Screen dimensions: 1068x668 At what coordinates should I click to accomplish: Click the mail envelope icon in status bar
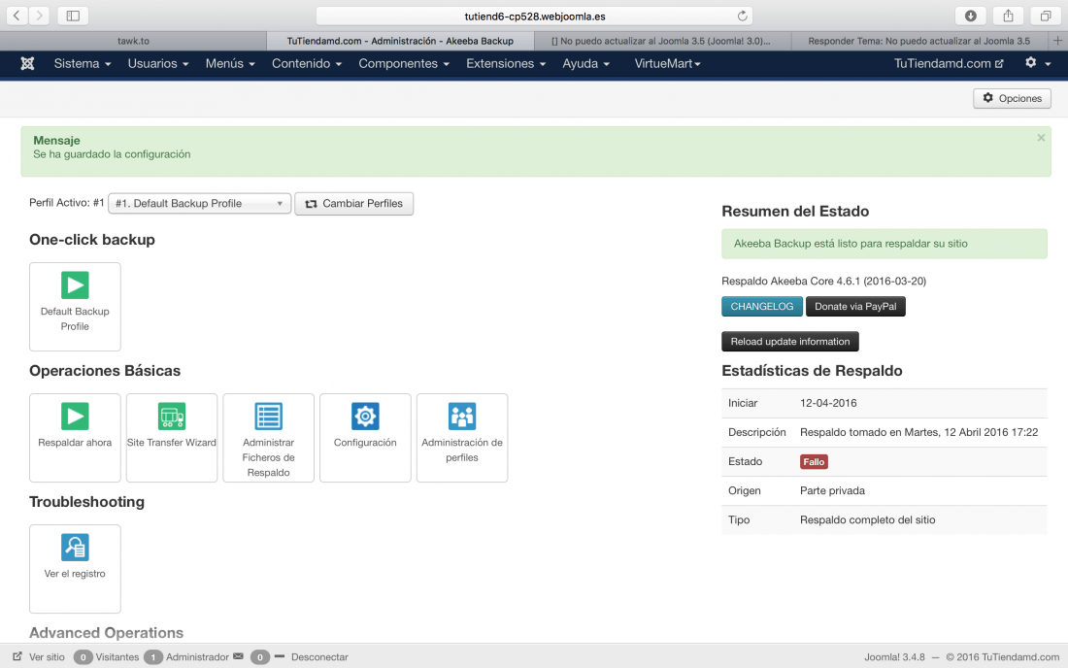click(x=238, y=656)
